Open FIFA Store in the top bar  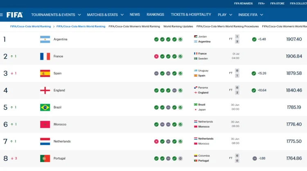[x=277, y=4]
